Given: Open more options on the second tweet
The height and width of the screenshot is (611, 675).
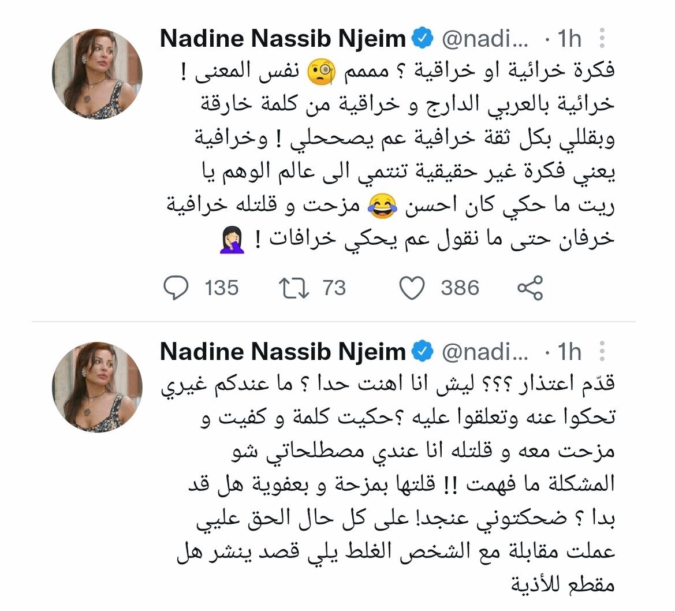Looking at the screenshot, I should [x=602, y=352].
